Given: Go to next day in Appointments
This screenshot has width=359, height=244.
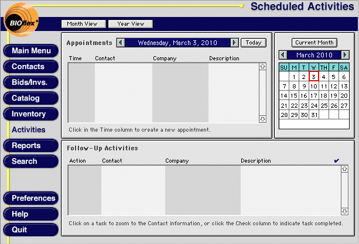Looking at the screenshot, I should coord(234,43).
